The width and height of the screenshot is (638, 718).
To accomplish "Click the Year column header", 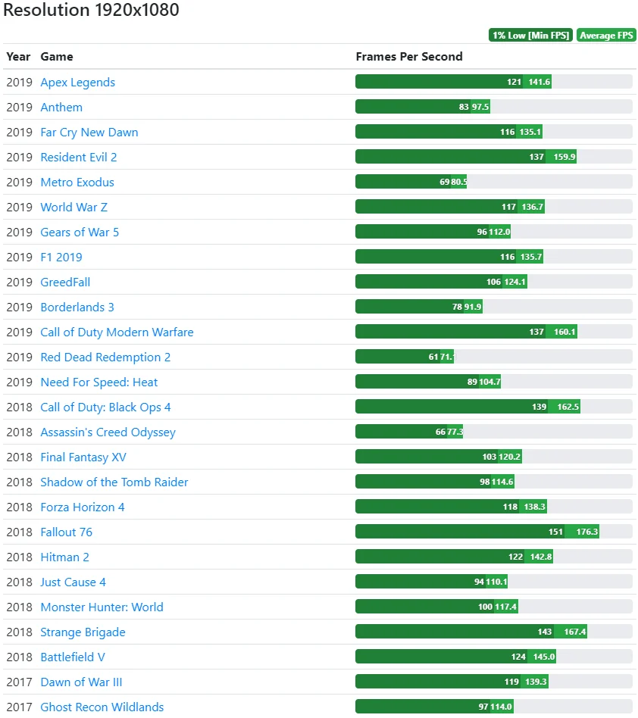I will tap(18, 56).
